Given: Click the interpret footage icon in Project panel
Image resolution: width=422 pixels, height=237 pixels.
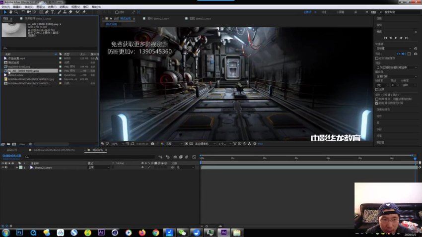Looking at the screenshot, I should coord(3,144).
